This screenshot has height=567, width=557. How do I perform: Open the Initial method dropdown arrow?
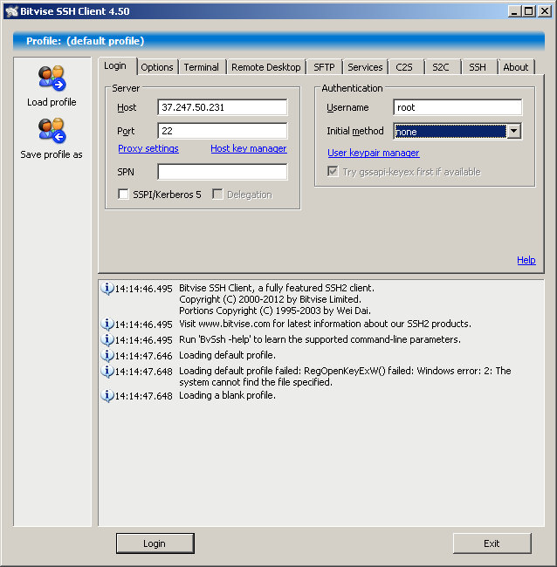tap(514, 131)
